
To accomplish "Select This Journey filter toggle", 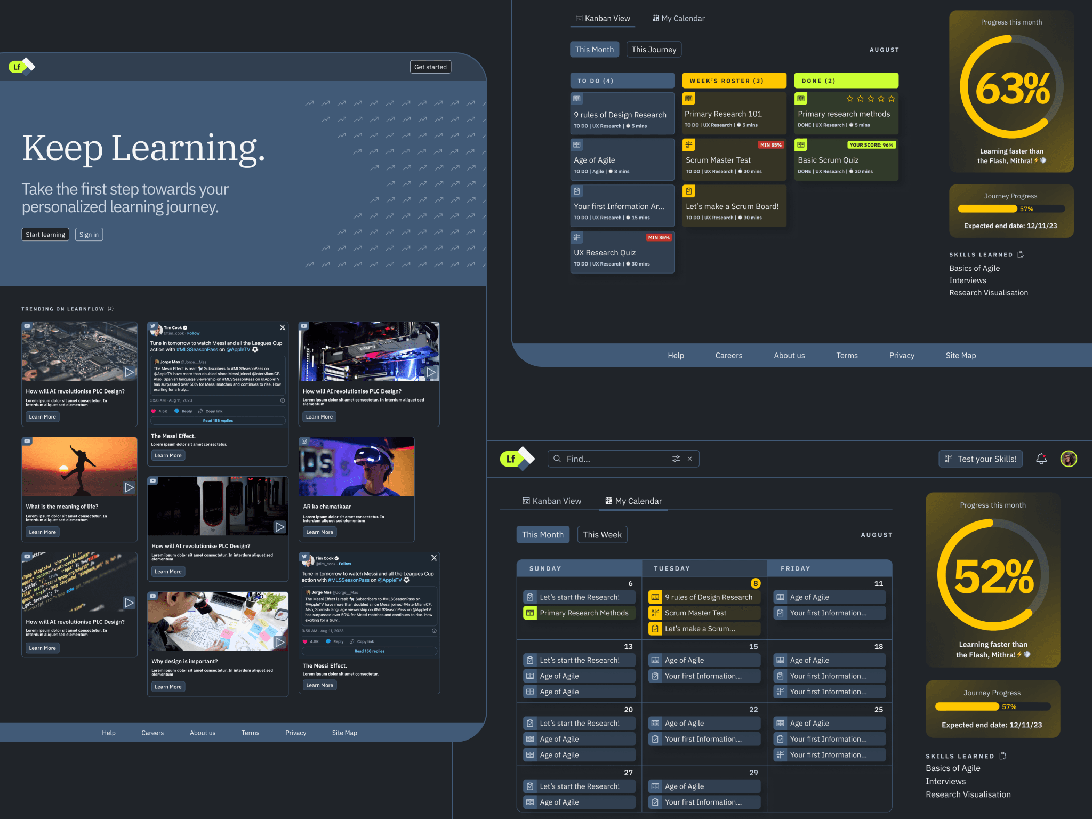I will (x=654, y=50).
